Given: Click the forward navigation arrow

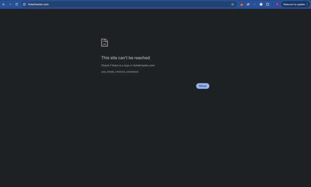Looking at the screenshot, I should point(10,4).
